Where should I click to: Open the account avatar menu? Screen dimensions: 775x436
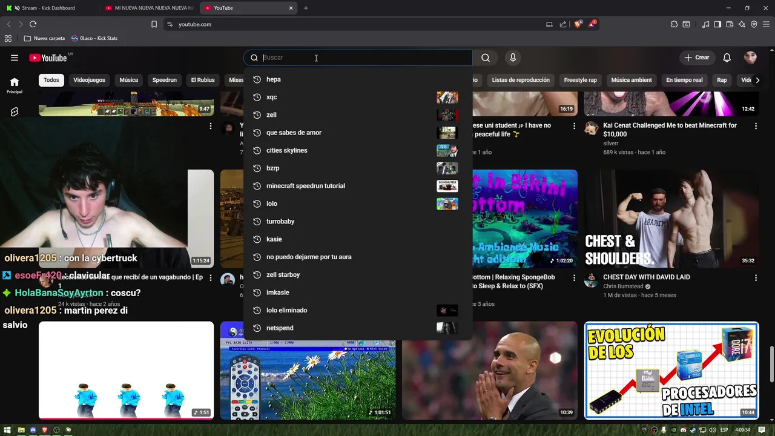(750, 58)
